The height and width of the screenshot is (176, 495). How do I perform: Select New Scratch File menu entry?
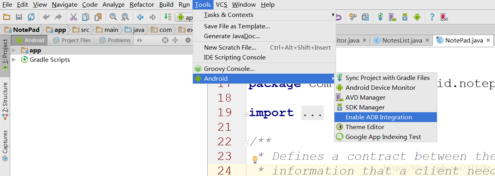tap(264, 48)
